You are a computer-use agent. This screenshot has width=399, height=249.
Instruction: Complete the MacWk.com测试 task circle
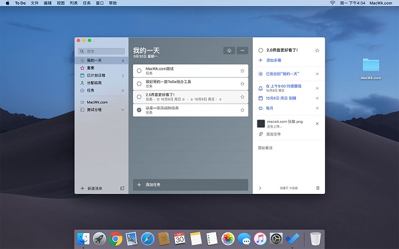click(139, 70)
